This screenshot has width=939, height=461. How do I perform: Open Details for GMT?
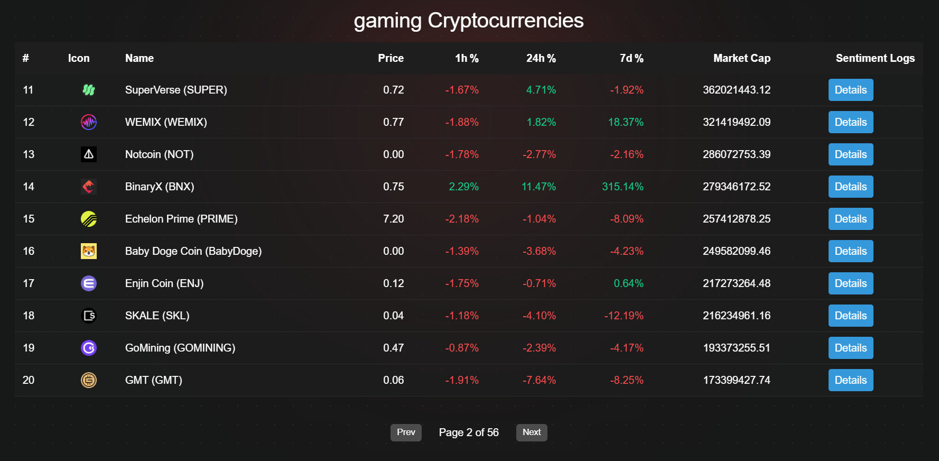point(850,380)
